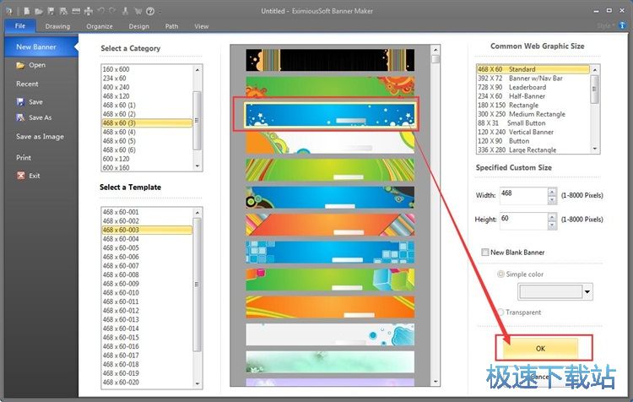Increase Width with the up spinner arrow
The image size is (633, 402).
click(552, 192)
